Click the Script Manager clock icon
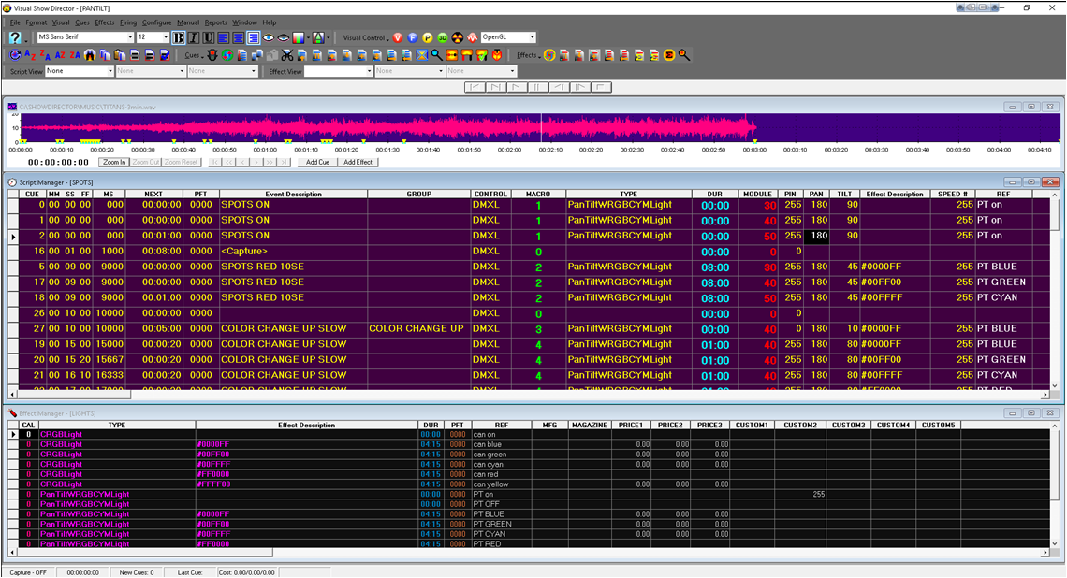The image size is (1067, 578). point(12,182)
